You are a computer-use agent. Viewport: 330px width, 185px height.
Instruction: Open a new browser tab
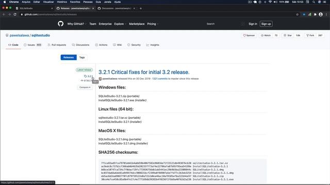[141, 8]
